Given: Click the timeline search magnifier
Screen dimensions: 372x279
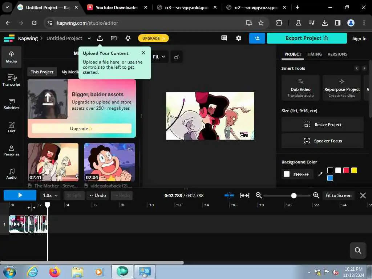Looking at the screenshot, I should 358,250.
